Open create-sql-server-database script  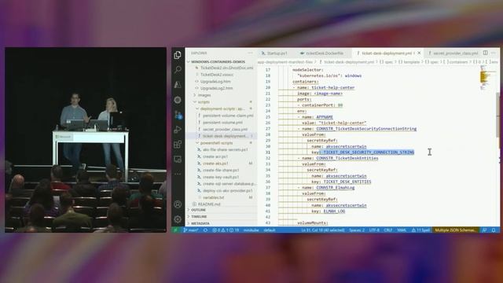pyautogui.click(x=229, y=184)
